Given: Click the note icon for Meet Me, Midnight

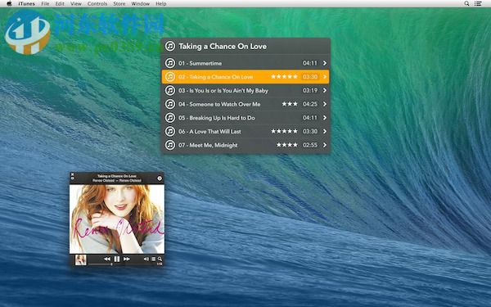Looking at the screenshot, I should pyautogui.click(x=170, y=145).
